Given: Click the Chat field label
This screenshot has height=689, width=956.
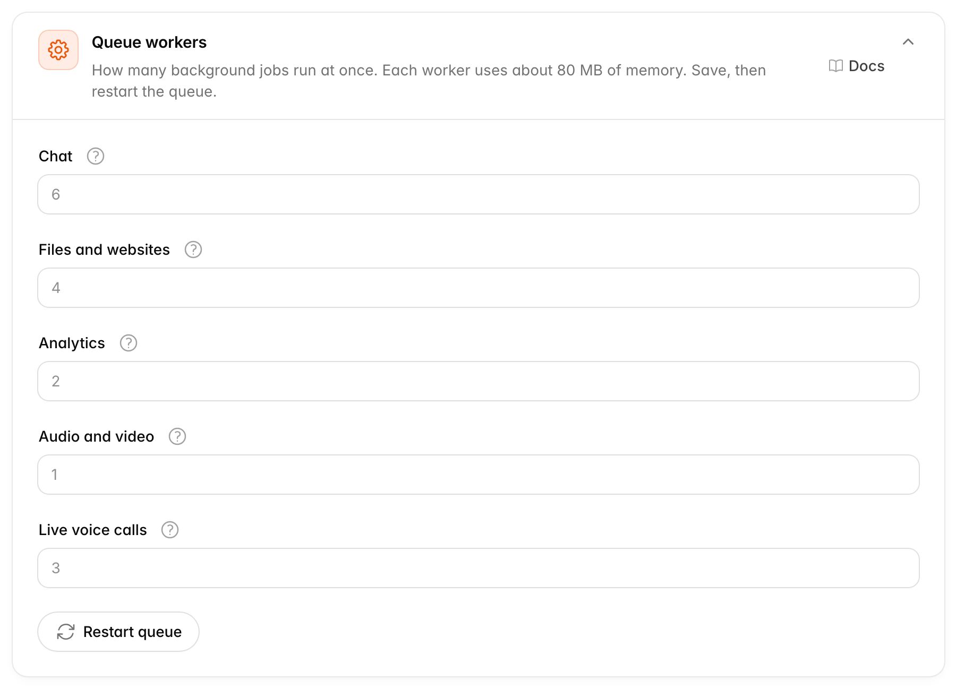Looking at the screenshot, I should [56, 156].
